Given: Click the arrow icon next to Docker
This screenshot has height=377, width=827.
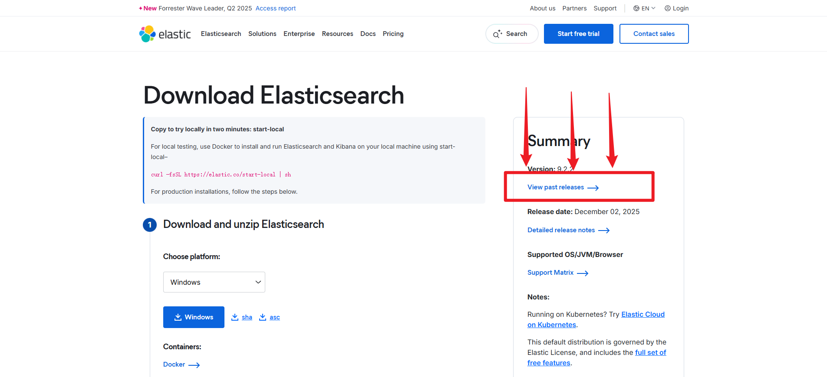Looking at the screenshot, I should tap(194, 365).
